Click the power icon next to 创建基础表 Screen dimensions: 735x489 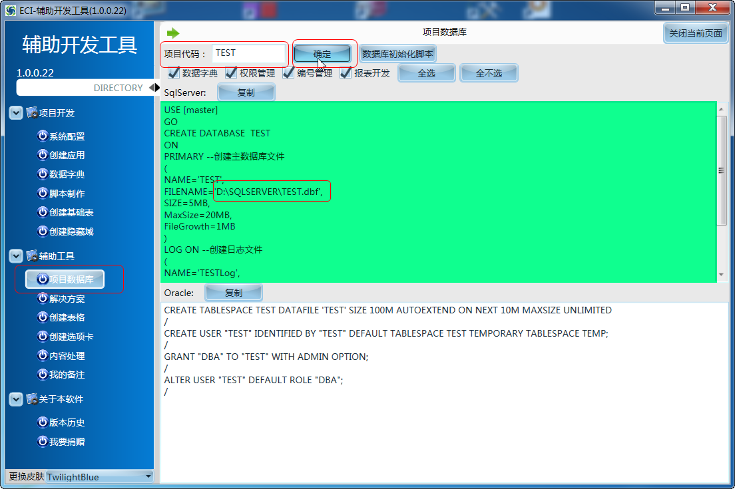point(43,212)
